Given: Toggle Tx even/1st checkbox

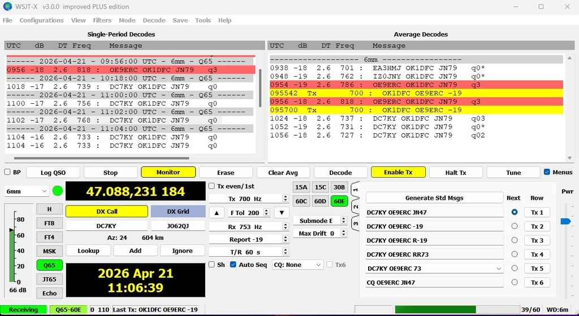Looking at the screenshot, I should [211, 186].
